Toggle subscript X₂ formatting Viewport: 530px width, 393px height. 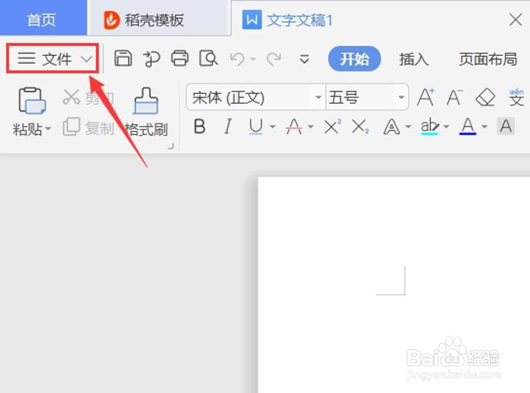point(360,127)
